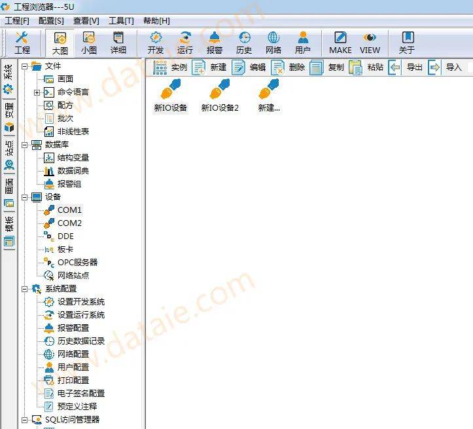473x429 pixels.
Task: Select the 新建... new device icon
Action: 269,96
